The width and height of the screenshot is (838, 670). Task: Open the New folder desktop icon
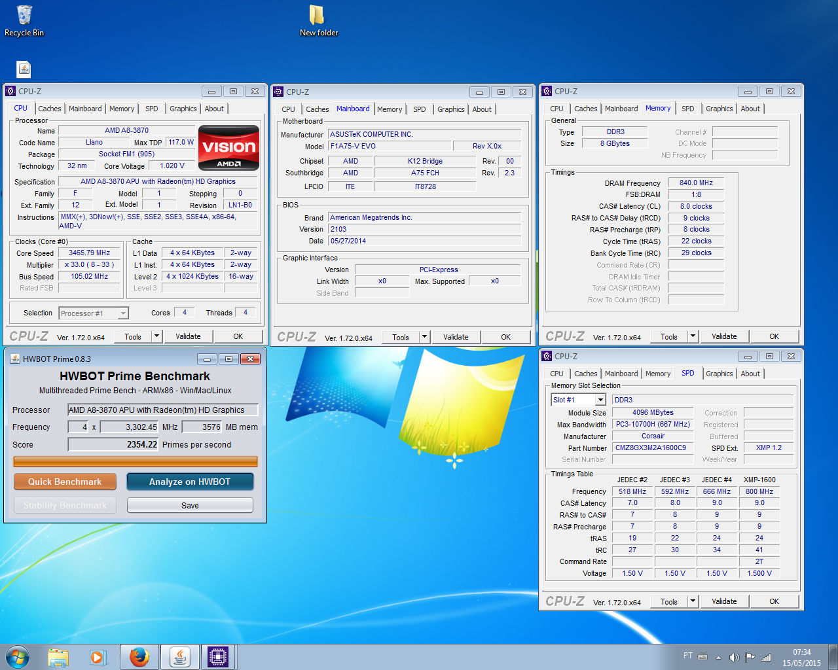click(319, 20)
